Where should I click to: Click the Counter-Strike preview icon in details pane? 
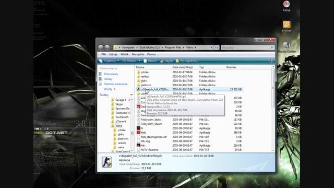click(106, 162)
